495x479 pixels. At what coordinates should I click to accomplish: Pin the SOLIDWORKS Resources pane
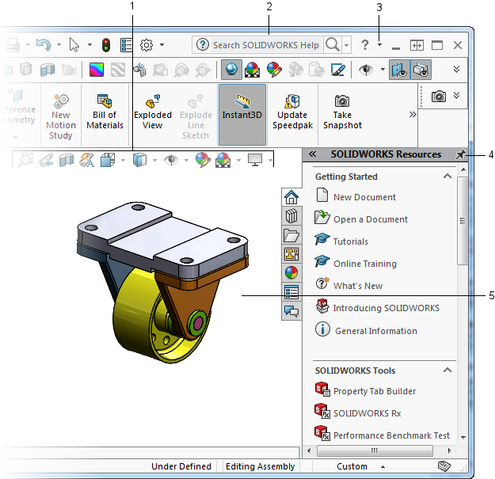[x=461, y=155]
